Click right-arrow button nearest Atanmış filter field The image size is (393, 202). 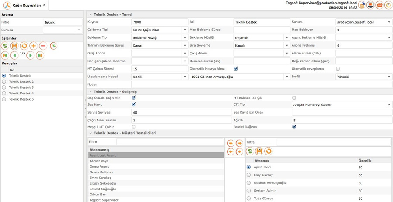click(x=240, y=143)
